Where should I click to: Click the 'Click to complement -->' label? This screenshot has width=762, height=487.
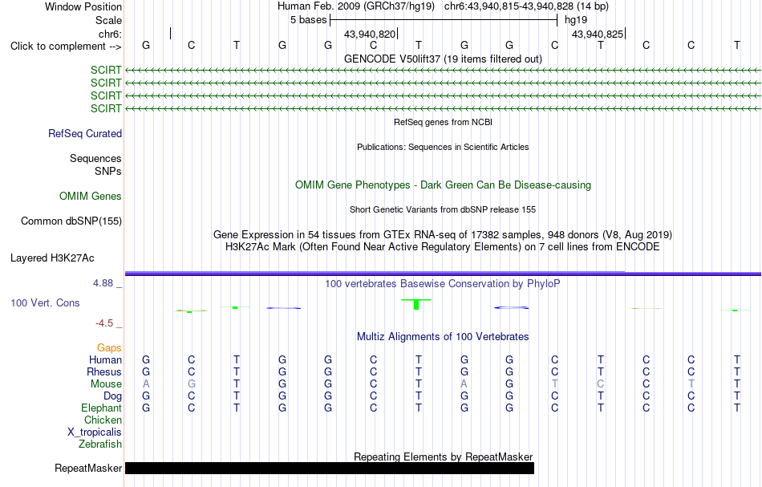(x=66, y=47)
